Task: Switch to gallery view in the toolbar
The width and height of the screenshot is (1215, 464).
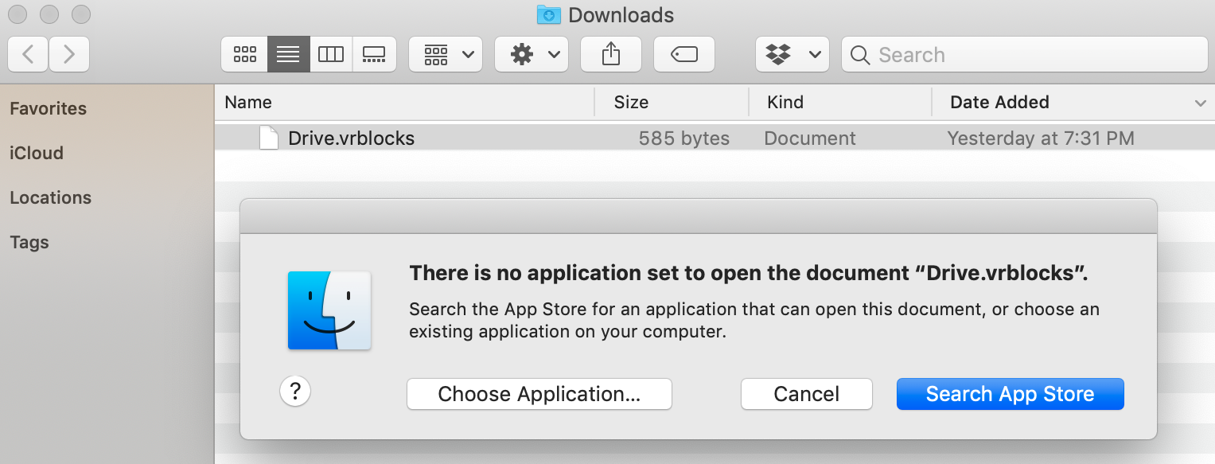Action: pyautogui.click(x=374, y=54)
